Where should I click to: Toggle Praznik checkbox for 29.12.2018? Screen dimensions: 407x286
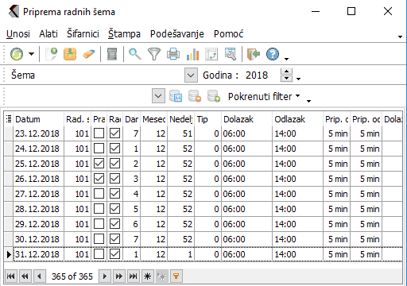click(99, 224)
